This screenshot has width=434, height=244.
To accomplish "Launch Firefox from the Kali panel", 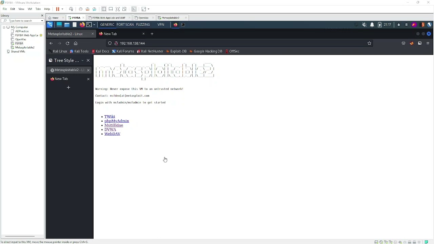I will click(x=82, y=24).
